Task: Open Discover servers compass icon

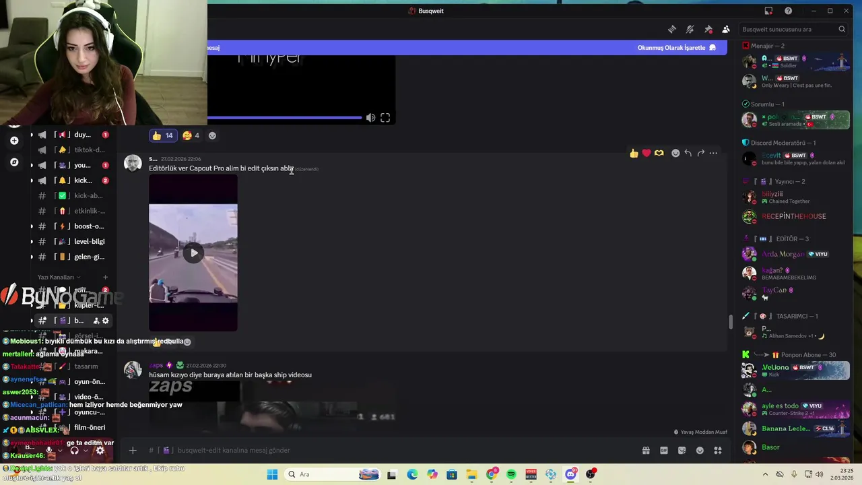Action: [x=14, y=162]
